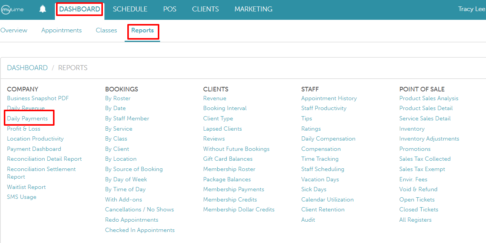View the SMS Usage report
The height and width of the screenshot is (243, 486).
coord(22,197)
